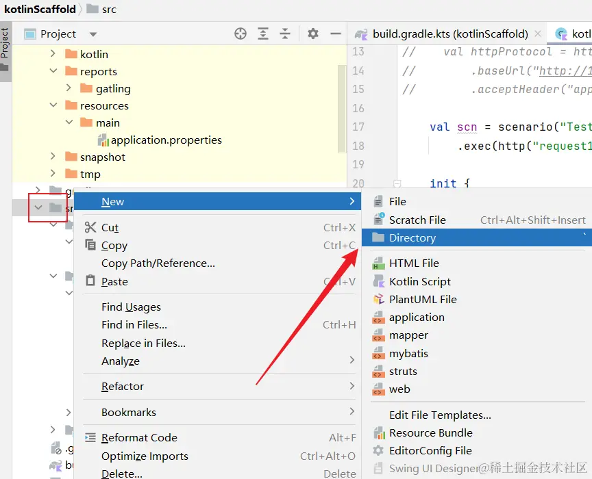Viewport: 592px width, 479px height.
Task: Select the mapper template in New submenu
Action: click(477, 335)
